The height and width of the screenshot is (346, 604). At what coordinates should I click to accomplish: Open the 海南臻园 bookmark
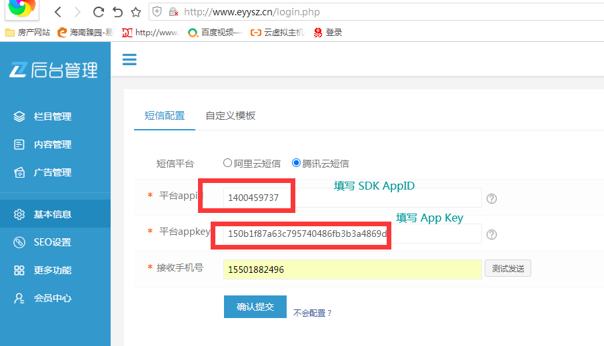point(85,33)
